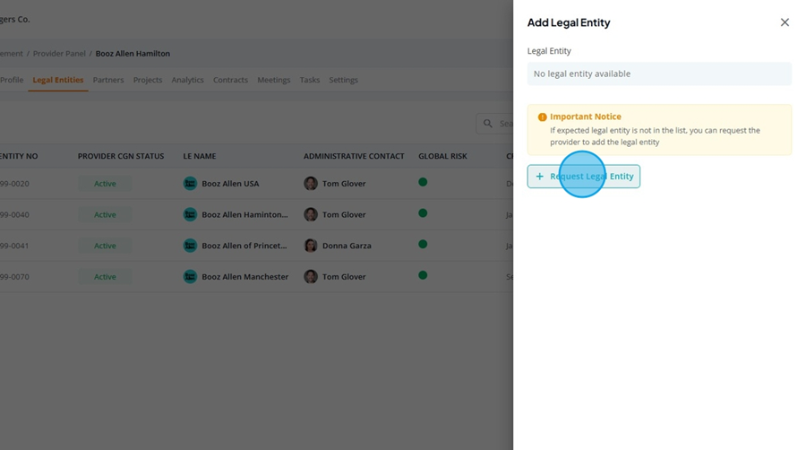Select the Legal Entities tab
This screenshot has height=450, width=806.
(x=57, y=80)
